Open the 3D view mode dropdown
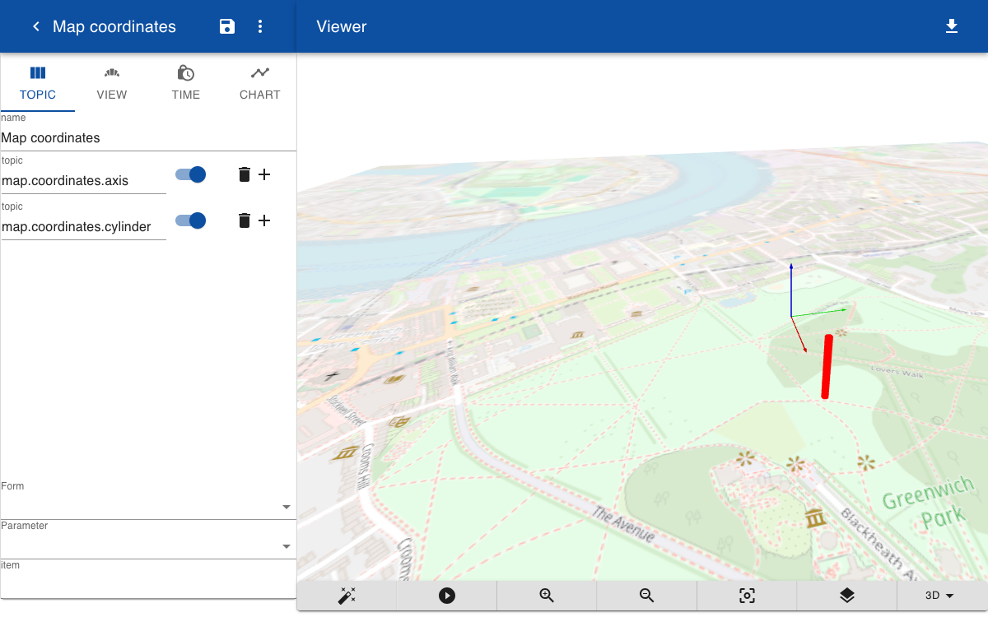This screenshot has height=617, width=988. [939, 596]
